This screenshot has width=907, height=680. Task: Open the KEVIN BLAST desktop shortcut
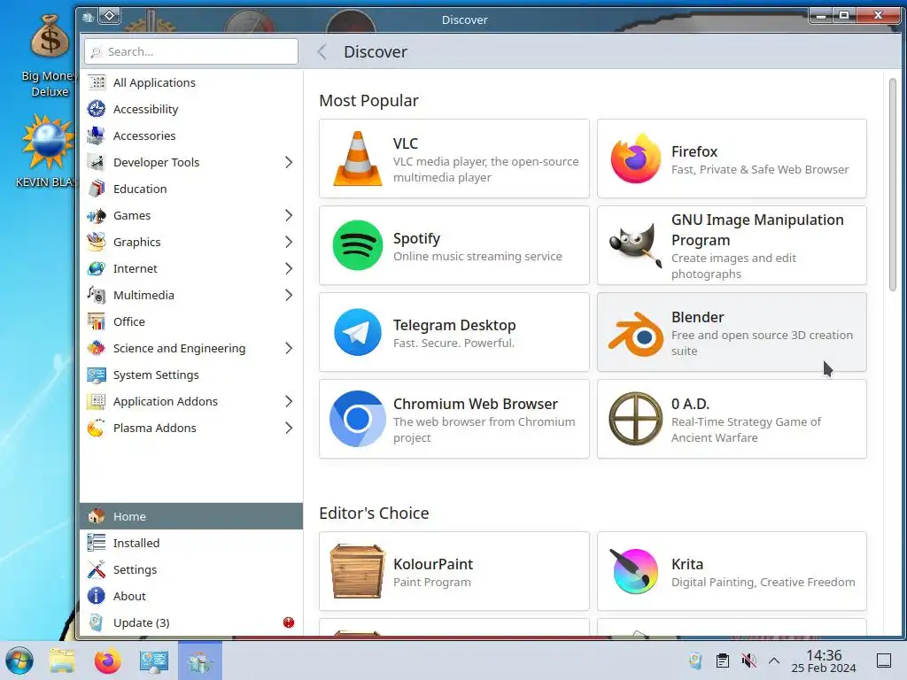pos(48,151)
